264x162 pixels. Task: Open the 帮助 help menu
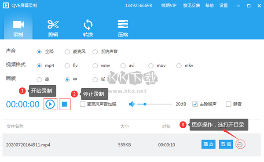coord(209,6)
